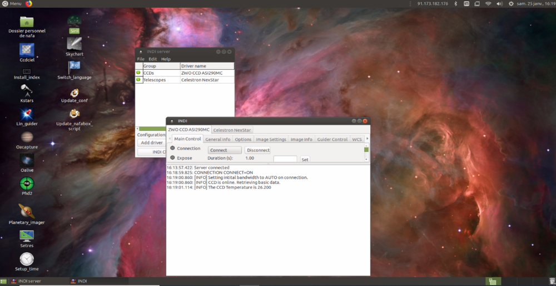Select the Celestron NexStar driver row
The height and width of the screenshot is (286, 556).
[x=185, y=80]
